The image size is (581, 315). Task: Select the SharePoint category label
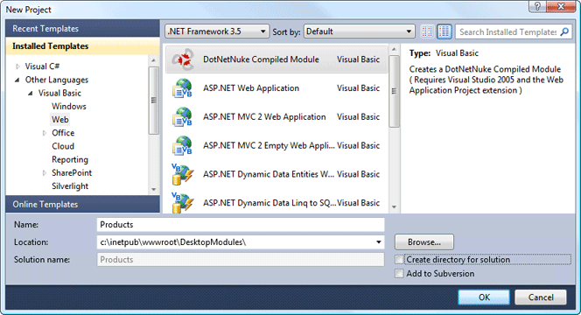coord(72,173)
